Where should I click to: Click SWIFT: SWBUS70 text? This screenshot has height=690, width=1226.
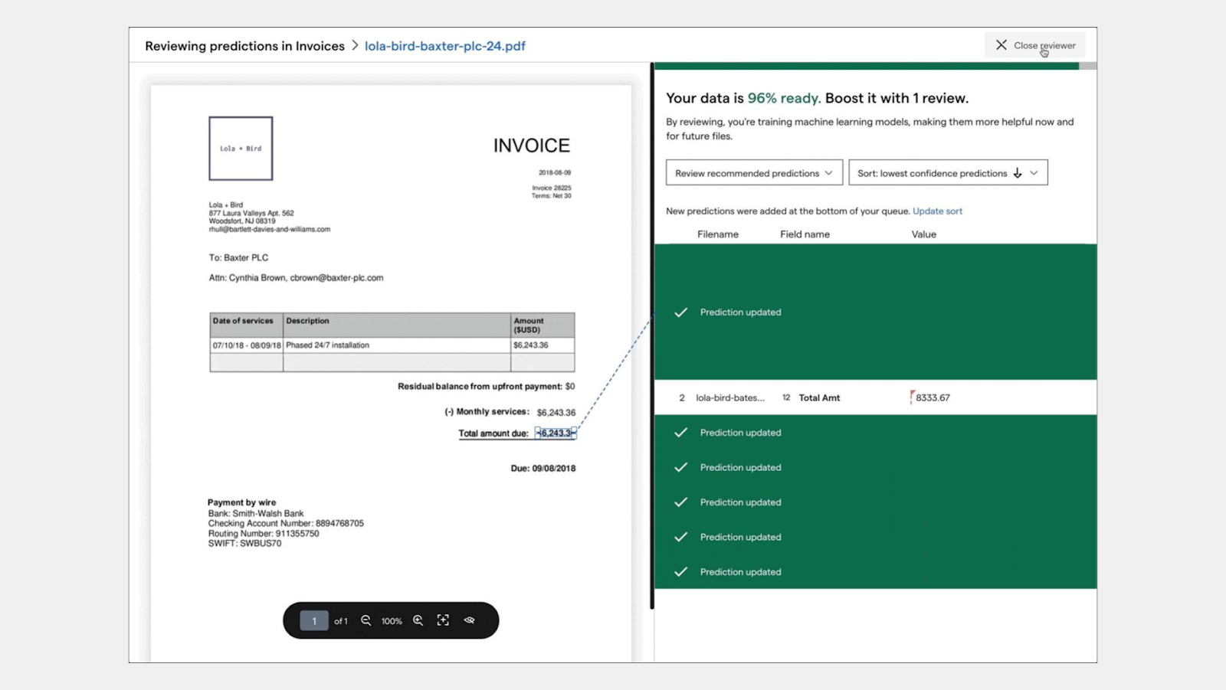[244, 544]
